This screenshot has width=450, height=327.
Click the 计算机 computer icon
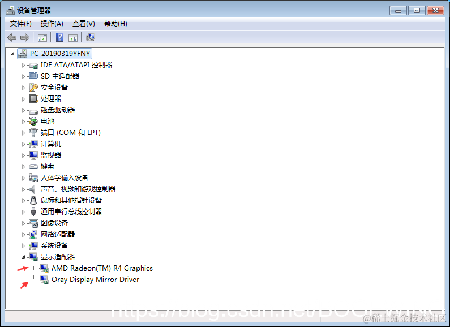coord(33,144)
